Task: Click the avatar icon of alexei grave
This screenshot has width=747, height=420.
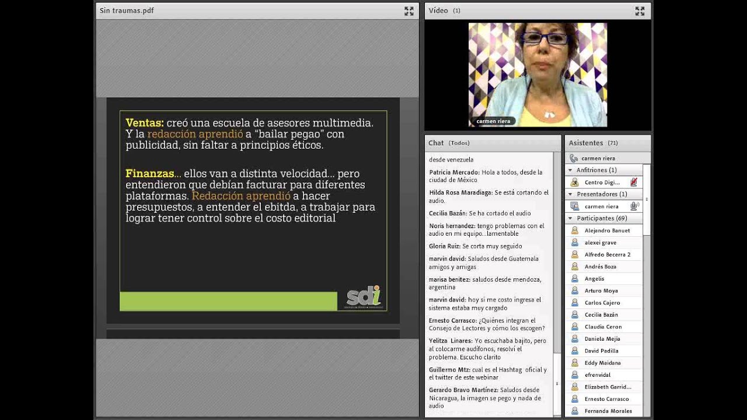Action: coord(574,242)
